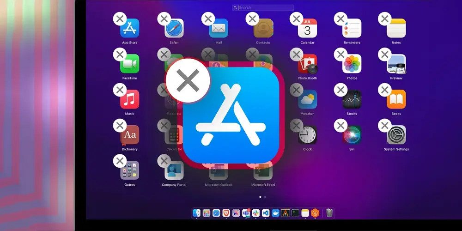Delete App Store via its small X badge
The image size is (462, 231).
(x=120, y=19)
